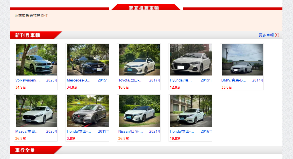Screen dimensions: 293x159
Task: Click the 2015年 year label
Action: click(103, 80)
